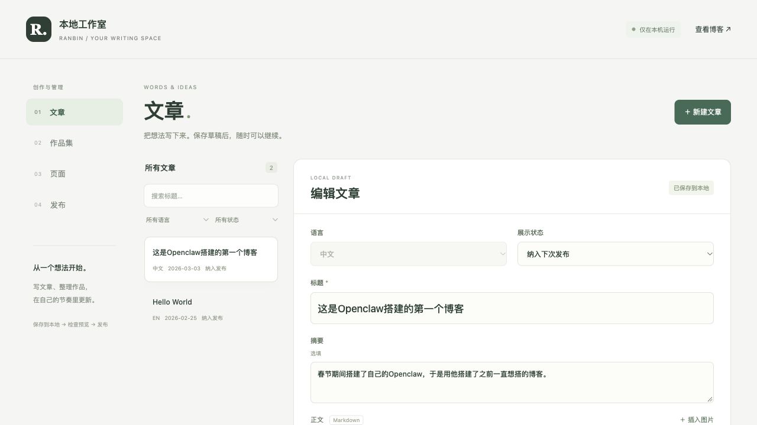Select the 这是Openclaw搭建的第一个博客 article card
The height and width of the screenshot is (425, 757).
(x=211, y=260)
